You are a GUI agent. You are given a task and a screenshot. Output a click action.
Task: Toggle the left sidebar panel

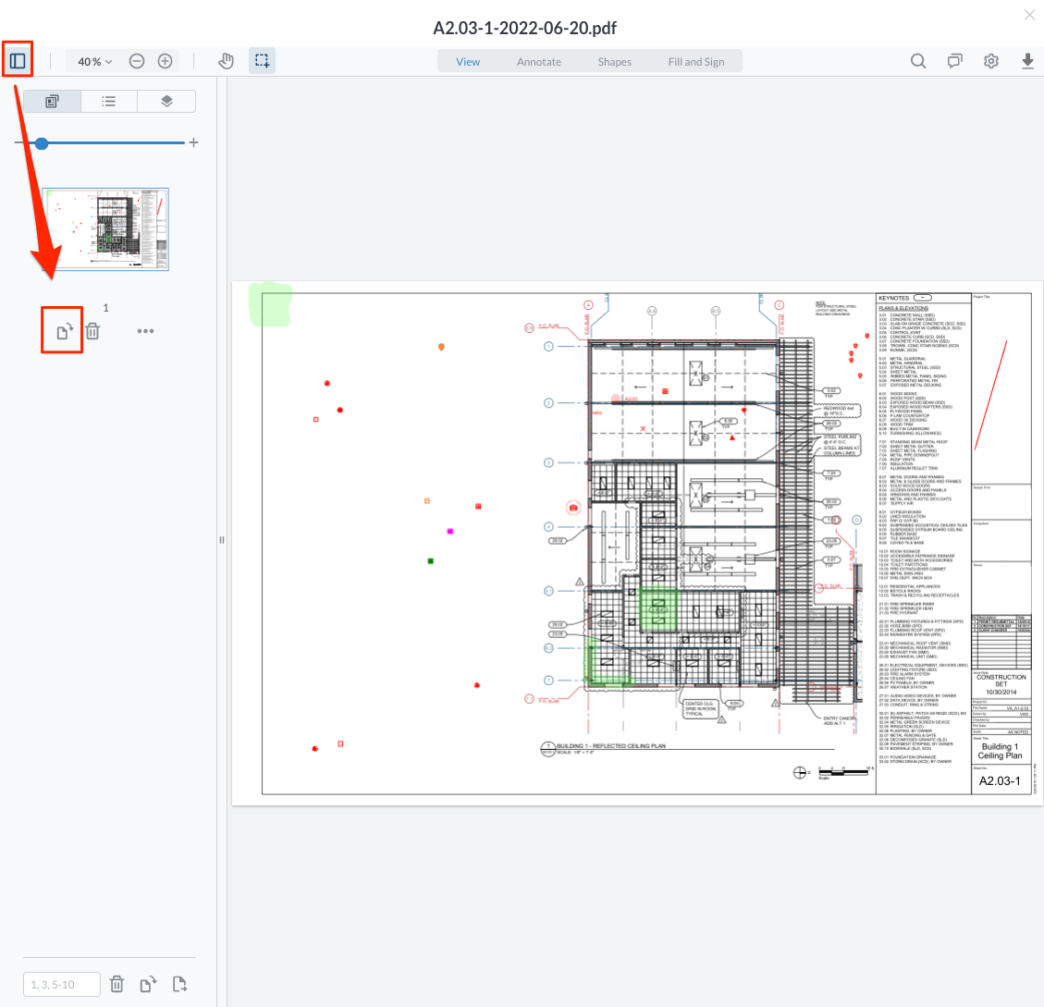tap(18, 61)
